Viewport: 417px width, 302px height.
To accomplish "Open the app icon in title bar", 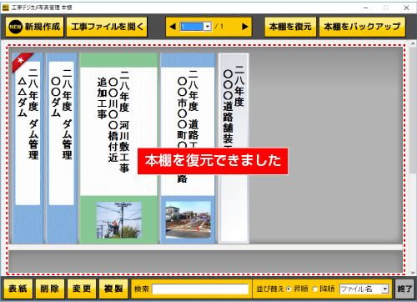I will 6,8.
